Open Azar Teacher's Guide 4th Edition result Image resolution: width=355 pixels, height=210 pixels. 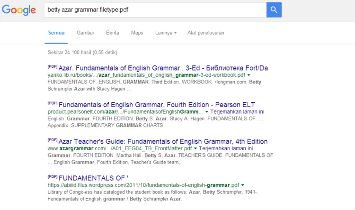[163, 141]
